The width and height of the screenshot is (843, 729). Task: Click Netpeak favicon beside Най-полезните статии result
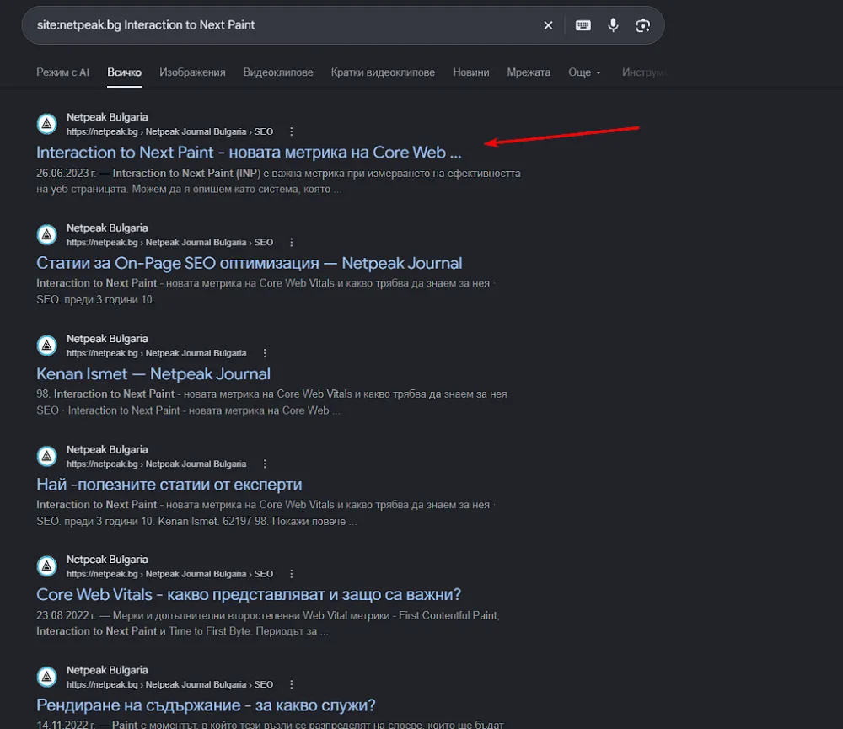pos(46,457)
